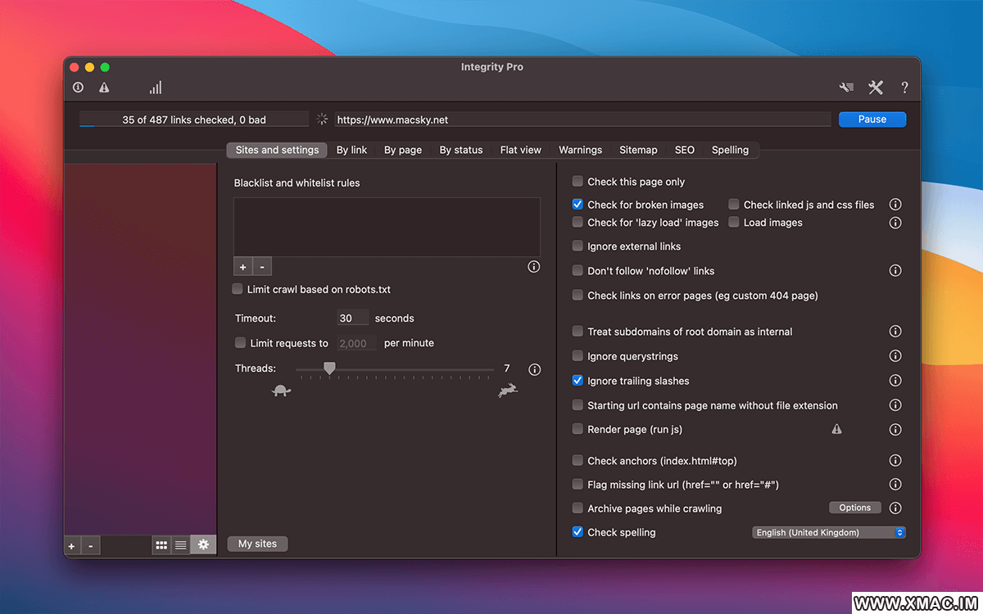Click the wrench-with-lines icon in the top toolbar
Screen dimensions: 983x614
click(846, 88)
